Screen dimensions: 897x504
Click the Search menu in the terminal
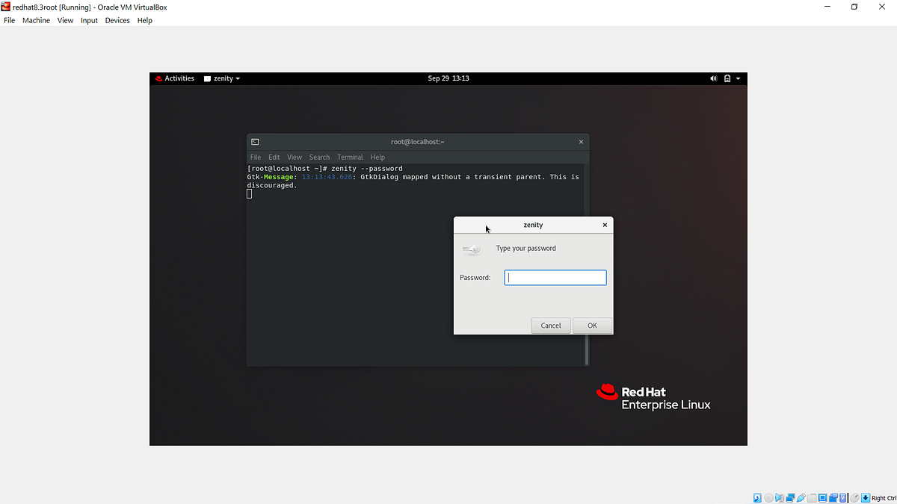coord(319,157)
